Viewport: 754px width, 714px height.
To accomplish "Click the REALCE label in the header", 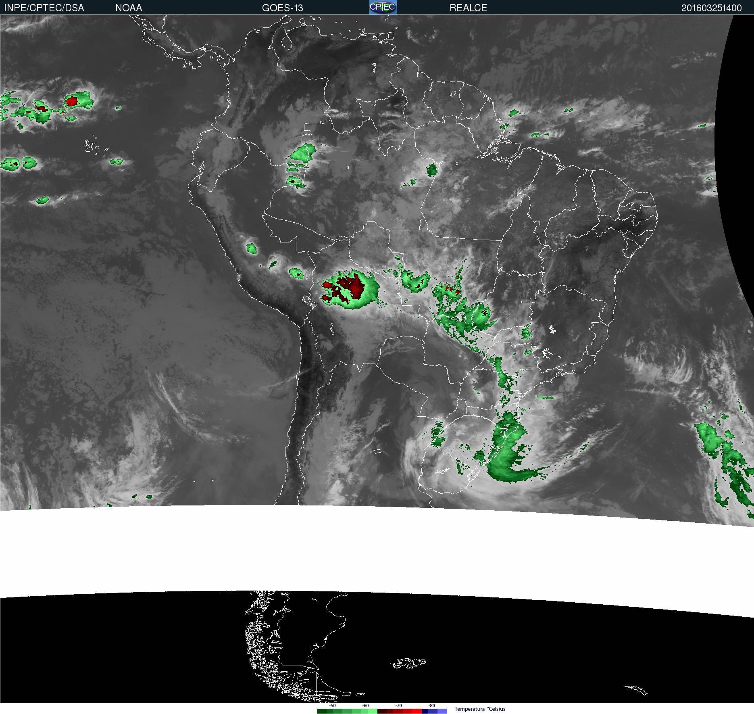I will coord(468,8).
